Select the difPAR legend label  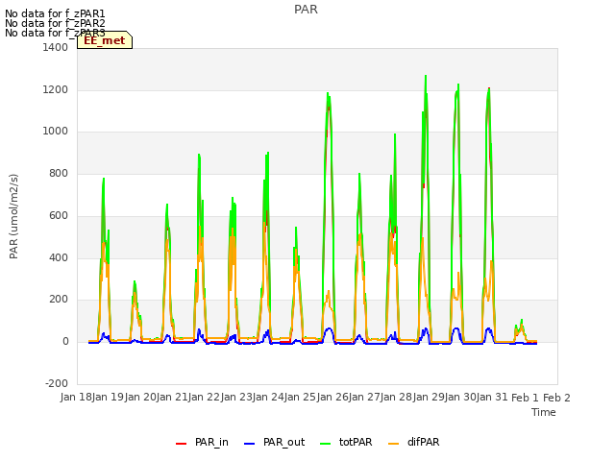pos(423,442)
